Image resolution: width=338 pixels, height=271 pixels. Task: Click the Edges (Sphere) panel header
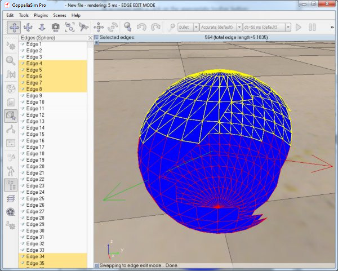pyautogui.click(x=38, y=38)
